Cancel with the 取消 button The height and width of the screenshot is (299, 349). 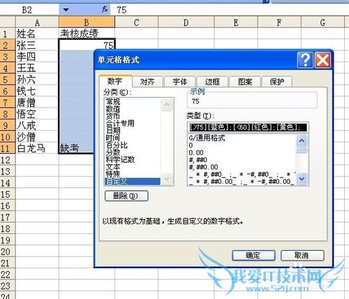pos(302,256)
